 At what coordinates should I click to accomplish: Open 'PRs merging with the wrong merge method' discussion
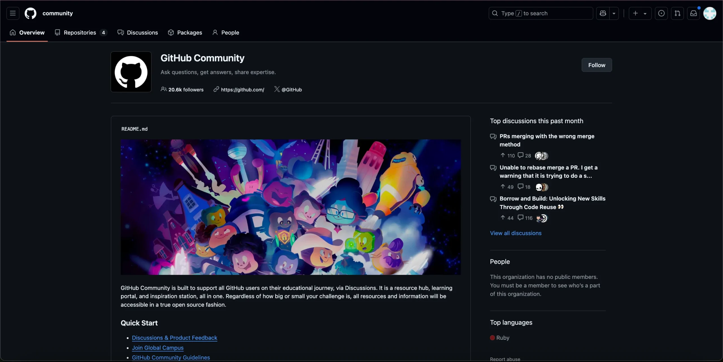pos(547,140)
